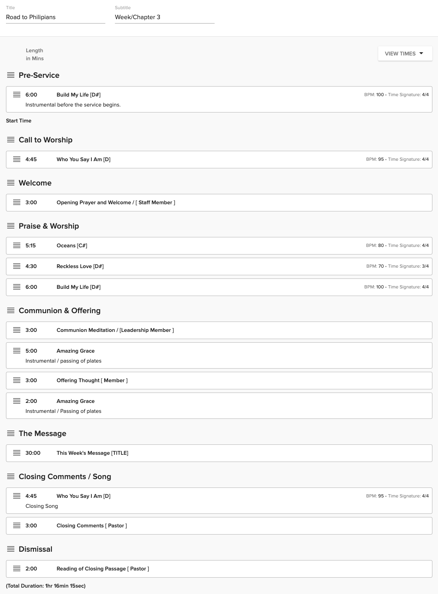
Task: Click drag handle beside The Message header
Action: [11, 433]
